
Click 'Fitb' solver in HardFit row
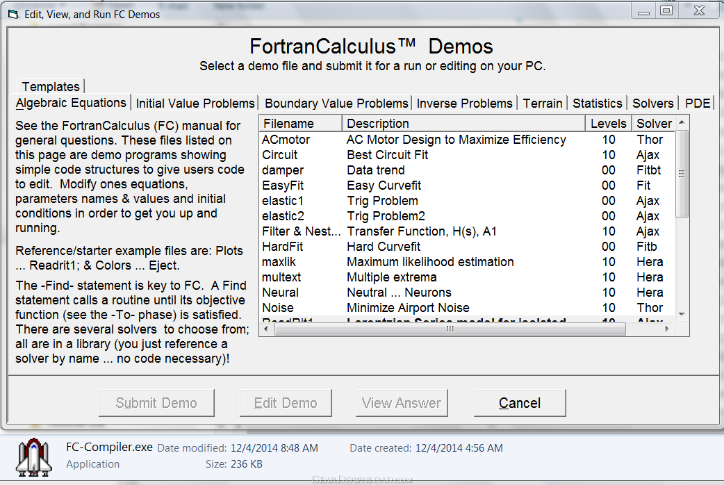point(646,246)
